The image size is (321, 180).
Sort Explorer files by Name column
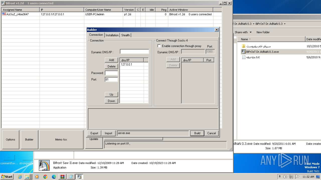click(x=271, y=39)
